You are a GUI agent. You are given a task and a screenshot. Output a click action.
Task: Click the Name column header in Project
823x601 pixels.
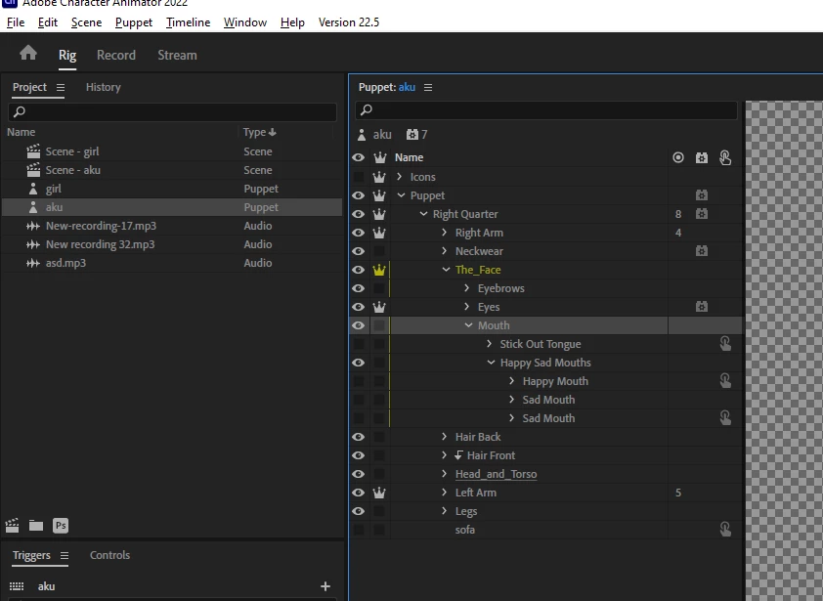click(21, 132)
